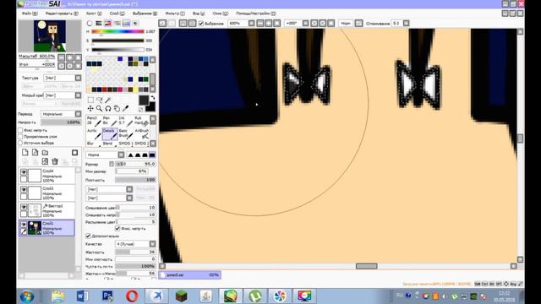541x304 pixels.
Task: Click navigator zoom out button
Action: tap(62, 57)
